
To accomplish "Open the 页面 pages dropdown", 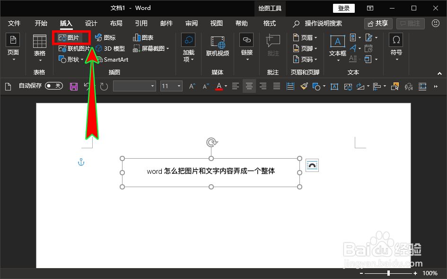I will click(13, 47).
